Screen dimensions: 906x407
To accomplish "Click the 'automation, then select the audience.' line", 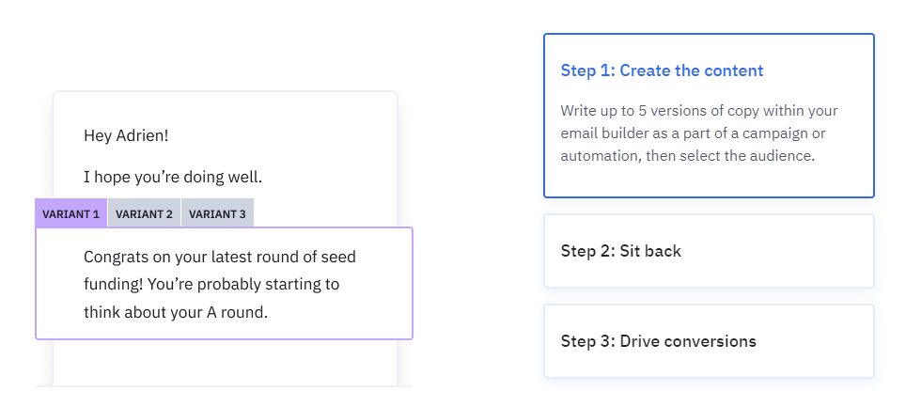I will click(x=688, y=155).
